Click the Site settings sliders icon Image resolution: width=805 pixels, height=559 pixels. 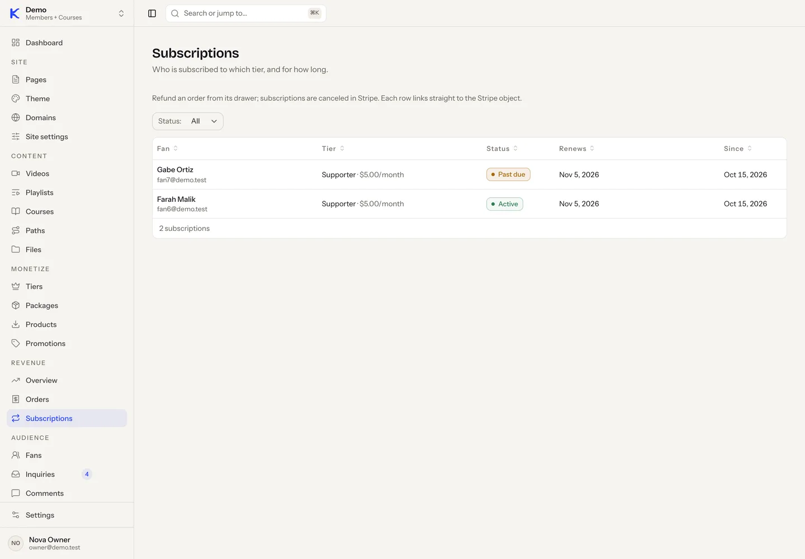click(16, 136)
